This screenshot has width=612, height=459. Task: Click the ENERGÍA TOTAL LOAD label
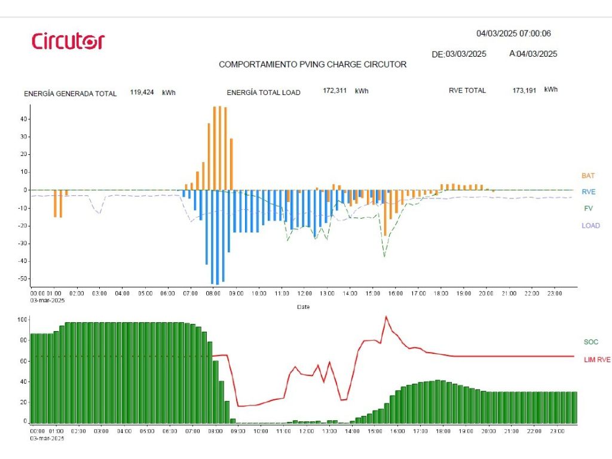click(x=264, y=93)
